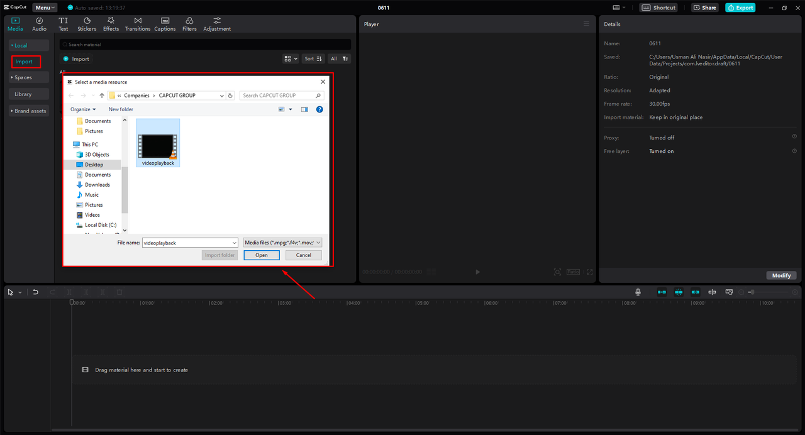Click the Search material field
The width and height of the screenshot is (805, 435).
click(x=205, y=45)
